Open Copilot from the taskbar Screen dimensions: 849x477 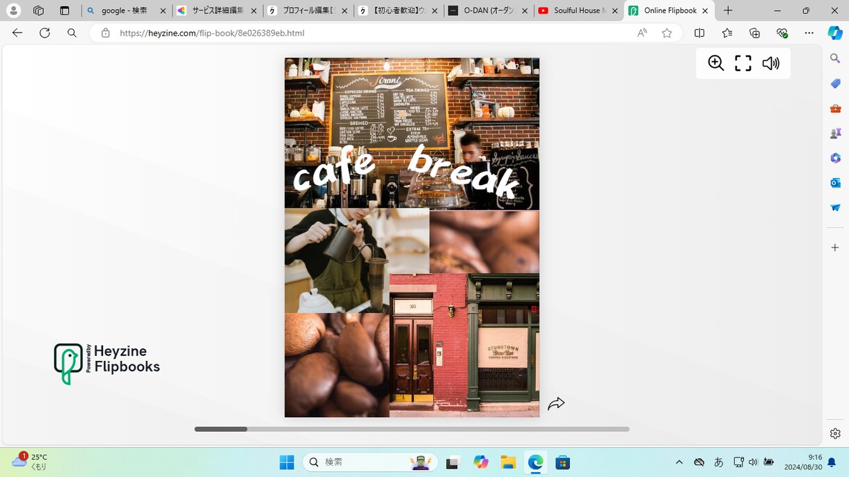click(x=481, y=462)
